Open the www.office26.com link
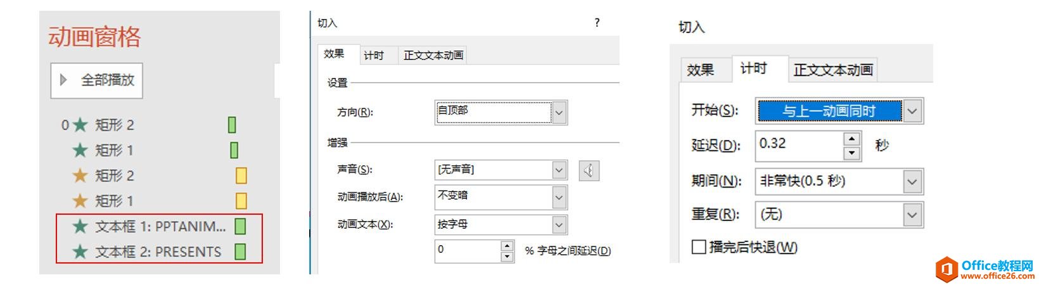Screen dimensions: 1039x287 [x=997, y=276]
